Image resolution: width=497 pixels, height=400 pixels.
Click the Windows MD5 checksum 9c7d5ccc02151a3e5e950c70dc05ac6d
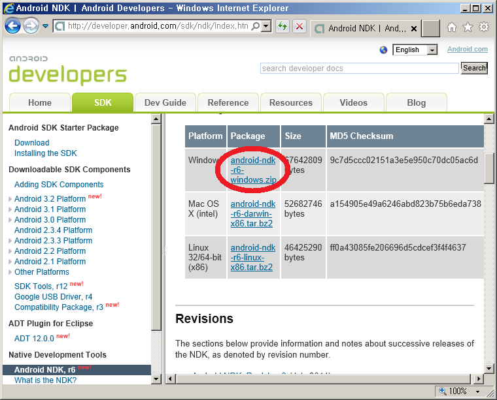[404, 160]
